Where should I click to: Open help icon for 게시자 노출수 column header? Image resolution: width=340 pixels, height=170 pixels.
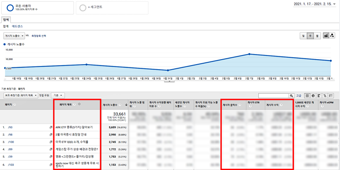(120, 105)
